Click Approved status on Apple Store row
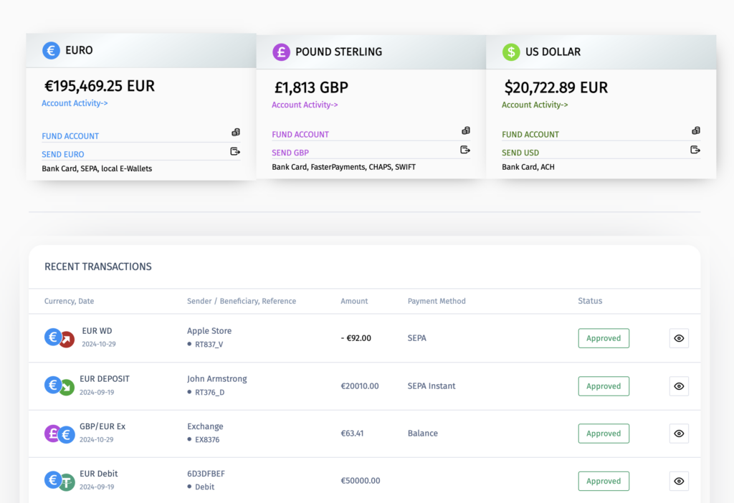The height and width of the screenshot is (503, 734). pos(604,338)
